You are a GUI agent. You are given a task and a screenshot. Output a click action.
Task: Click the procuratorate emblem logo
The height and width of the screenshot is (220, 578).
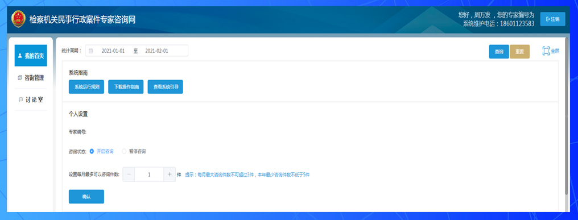pos(18,19)
